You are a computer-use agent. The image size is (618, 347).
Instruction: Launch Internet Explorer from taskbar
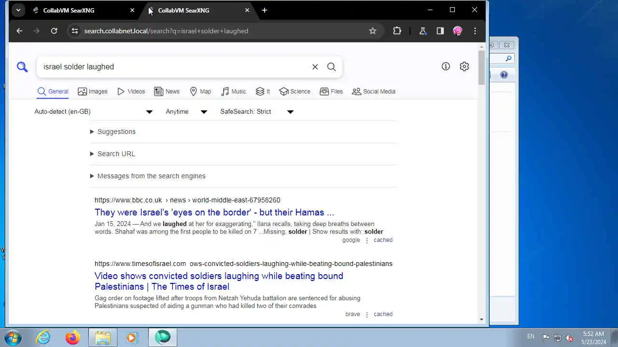click(x=43, y=337)
